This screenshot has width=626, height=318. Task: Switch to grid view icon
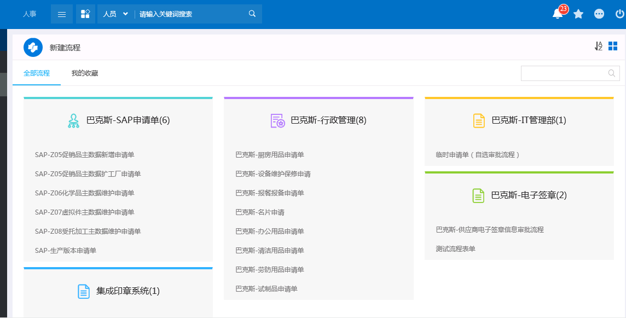tap(613, 46)
